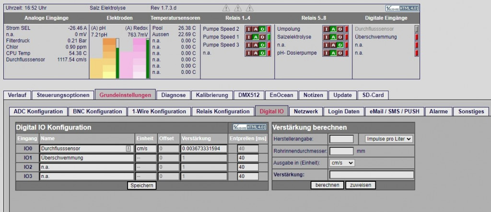Select the BNC Konfiguration sub-tab
491x212 pixels.
click(x=97, y=111)
